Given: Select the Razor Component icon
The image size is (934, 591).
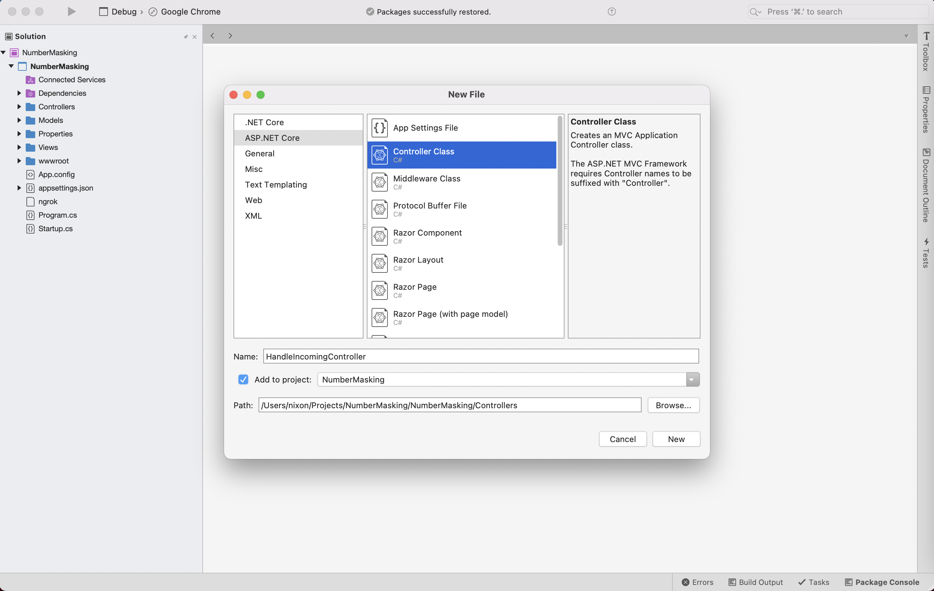Looking at the screenshot, I should (x=379, y=236).
